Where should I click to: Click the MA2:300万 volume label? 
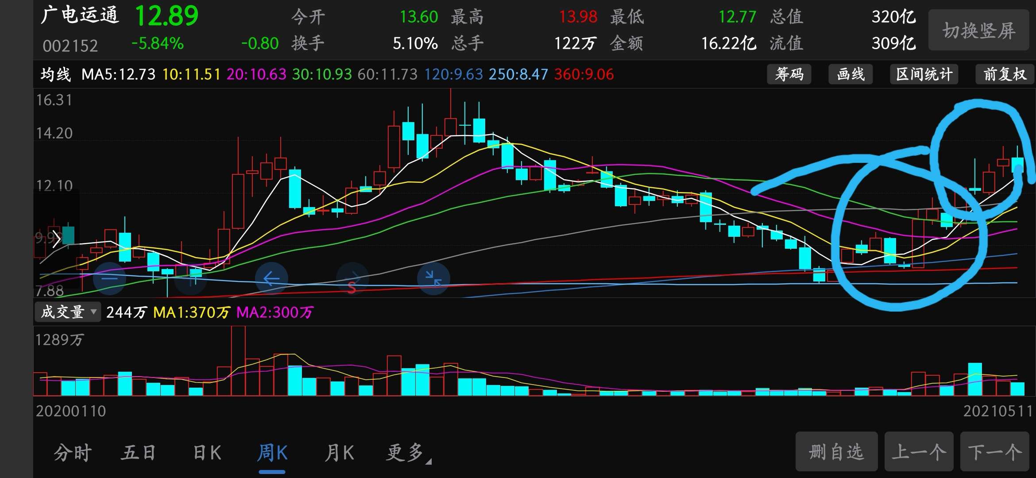[x=274, y=312]
